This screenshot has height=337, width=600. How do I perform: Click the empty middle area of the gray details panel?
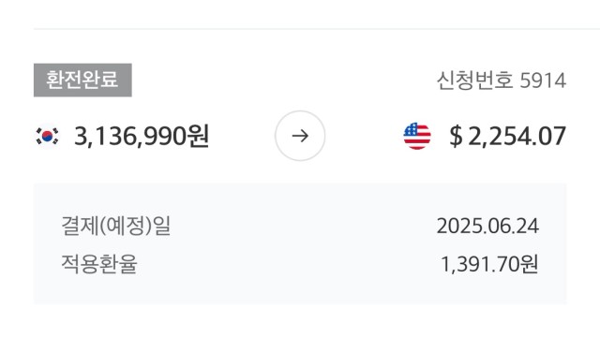(x=300, y=243)
